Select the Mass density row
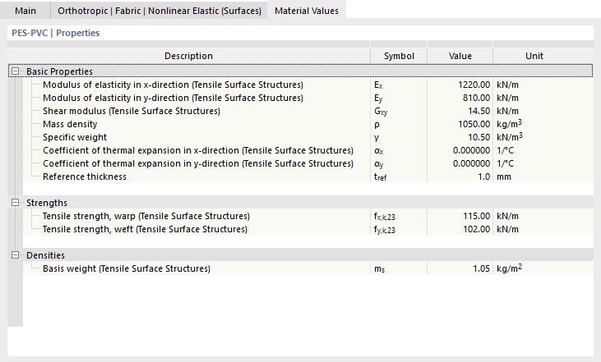 [x=308, y=124]
